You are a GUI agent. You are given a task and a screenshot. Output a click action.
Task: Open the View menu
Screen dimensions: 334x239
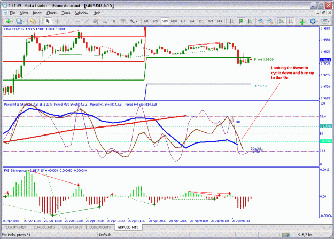click(x=24, y=13)
